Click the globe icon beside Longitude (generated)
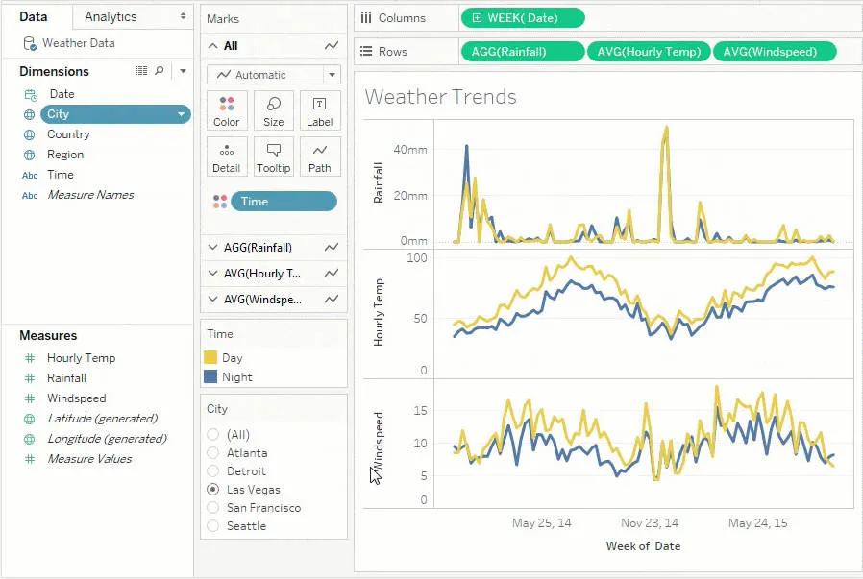This screenshot has width=863, height=579. 29,440
